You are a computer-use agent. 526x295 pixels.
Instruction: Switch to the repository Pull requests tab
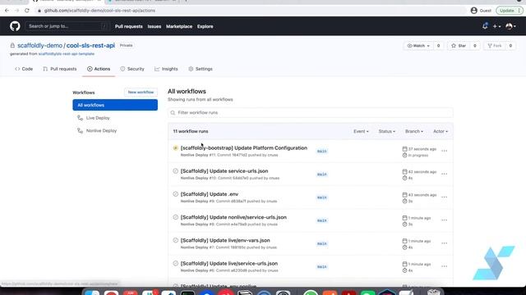point(60,69)
